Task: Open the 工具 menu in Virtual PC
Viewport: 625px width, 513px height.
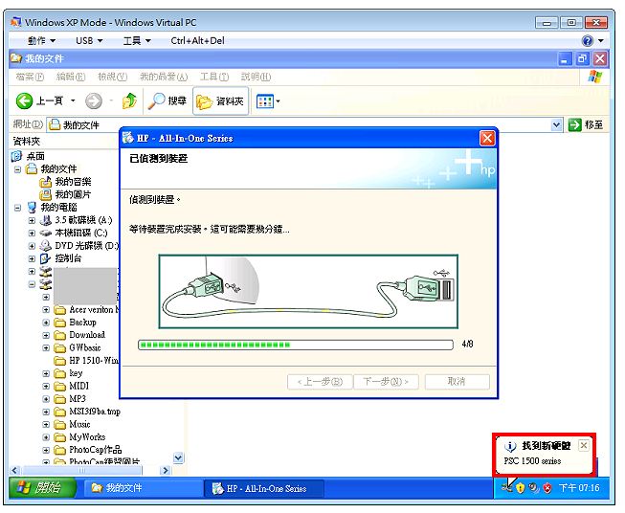Action: (137, 40)
